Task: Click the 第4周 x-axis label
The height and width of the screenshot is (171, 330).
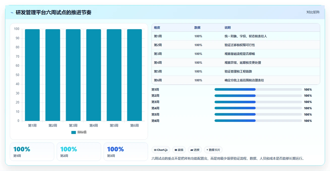Action: click(94, 125)
